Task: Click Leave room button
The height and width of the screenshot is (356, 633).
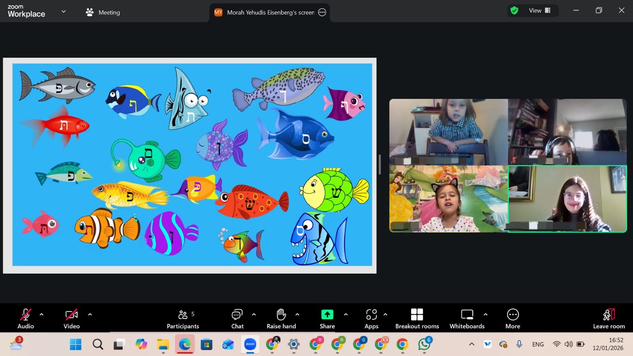Action: [x=608, y=318]
